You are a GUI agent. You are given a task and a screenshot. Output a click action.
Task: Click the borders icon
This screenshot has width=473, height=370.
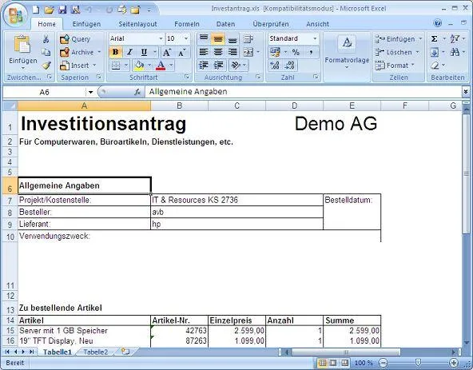[x=116, y=66]
